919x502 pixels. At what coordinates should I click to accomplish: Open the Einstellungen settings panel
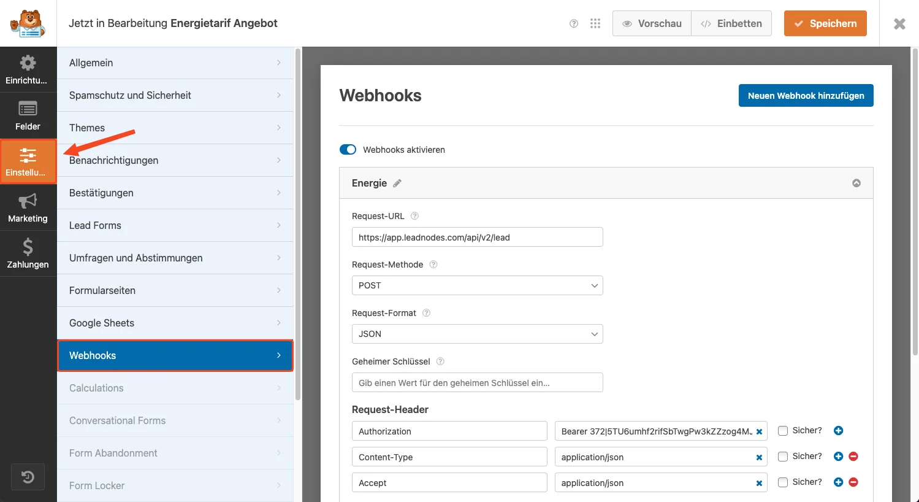pos(28,161)
